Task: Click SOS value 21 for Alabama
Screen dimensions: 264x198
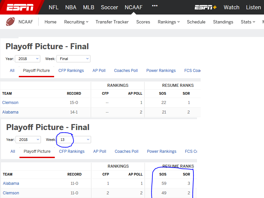Action: (x=164, y=112)
